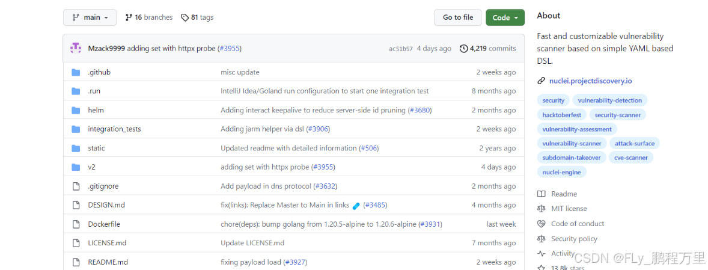Open the Security policy link
The height and width of the screenshot is (270, 708).
pyautogui.click(x=574, y=239)
